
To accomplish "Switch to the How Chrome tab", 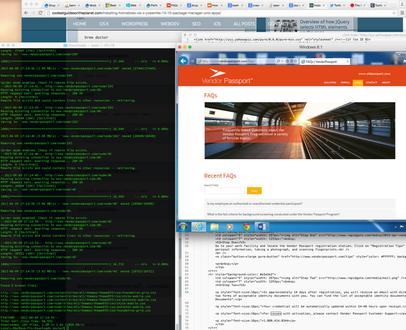I will click(x=214, y=5).
